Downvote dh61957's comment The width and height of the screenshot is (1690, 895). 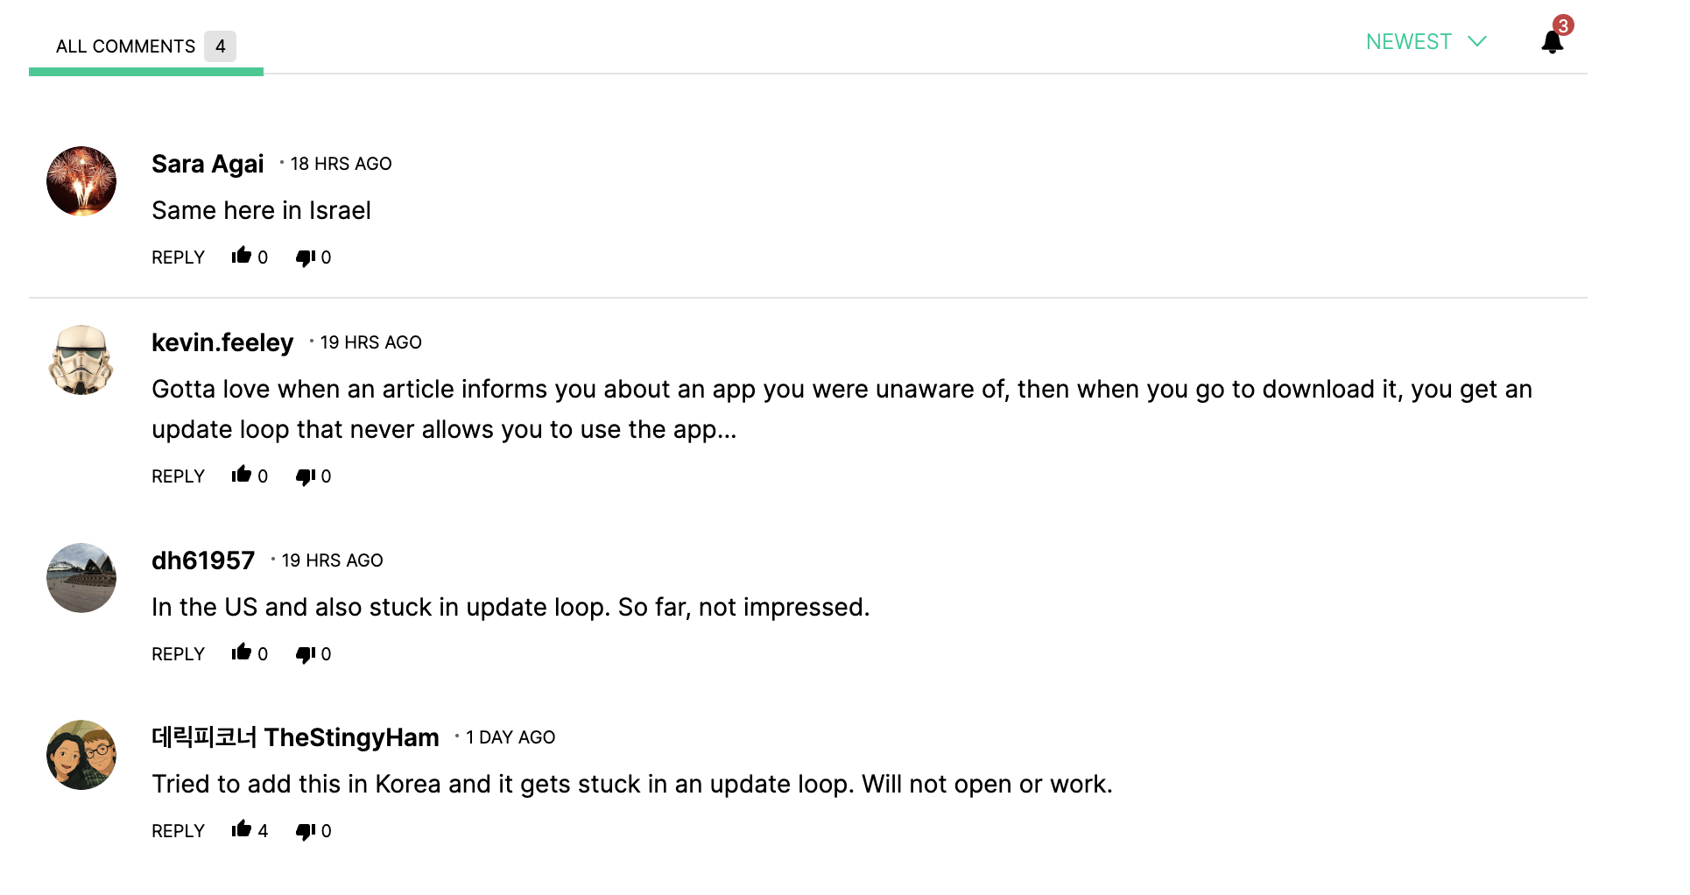click(x=305, y=654)
